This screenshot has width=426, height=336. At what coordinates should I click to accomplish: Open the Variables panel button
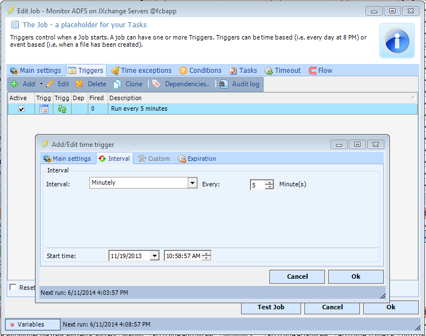(33, 324)
